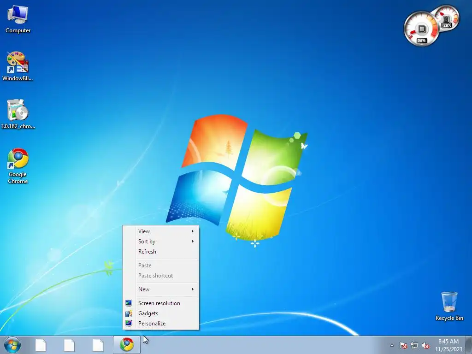Open the Windows Start orb
This screenshot has height=354, width=472.
[x=12, y=345]
